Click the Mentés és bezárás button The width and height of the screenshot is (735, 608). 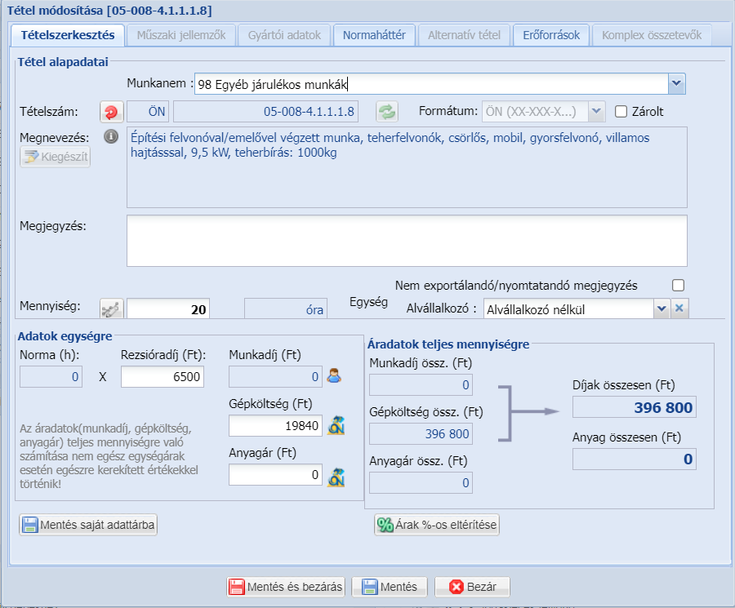(286, 587)
